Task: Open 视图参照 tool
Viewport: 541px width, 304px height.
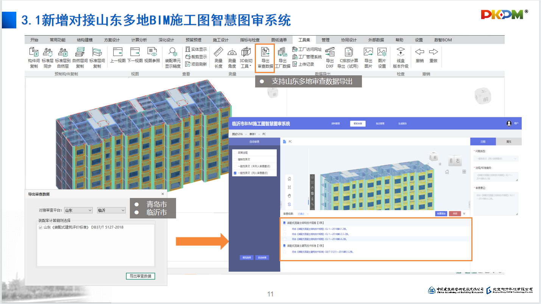Action: 152,55
